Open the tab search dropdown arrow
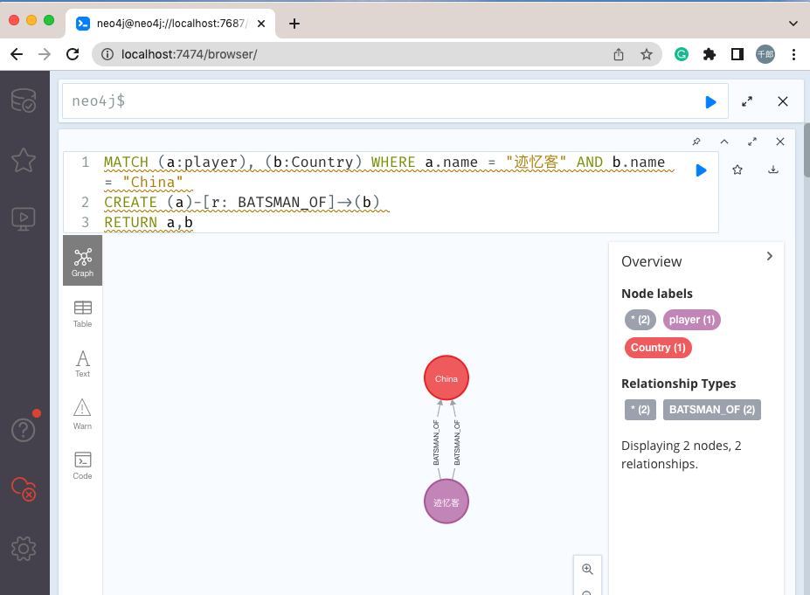The image size is (810, 595). point(793,24)
